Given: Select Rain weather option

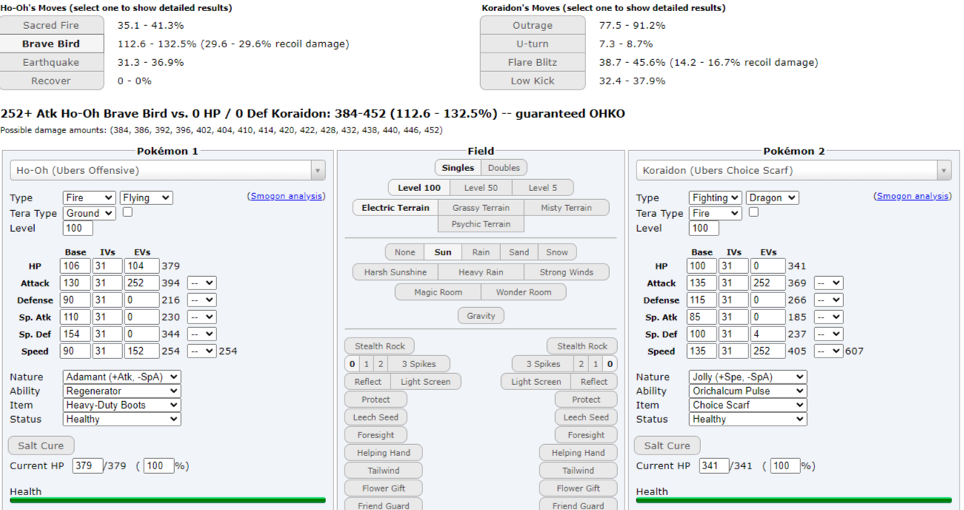Looking at the screenshot, I should pos(481,252).
